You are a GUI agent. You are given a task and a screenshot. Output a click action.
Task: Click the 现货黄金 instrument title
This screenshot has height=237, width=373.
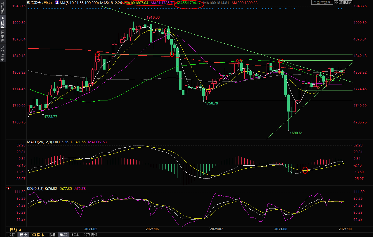(34, 3)
